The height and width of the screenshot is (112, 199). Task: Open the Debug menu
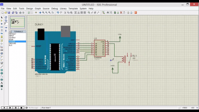click(x=55, y=8)
